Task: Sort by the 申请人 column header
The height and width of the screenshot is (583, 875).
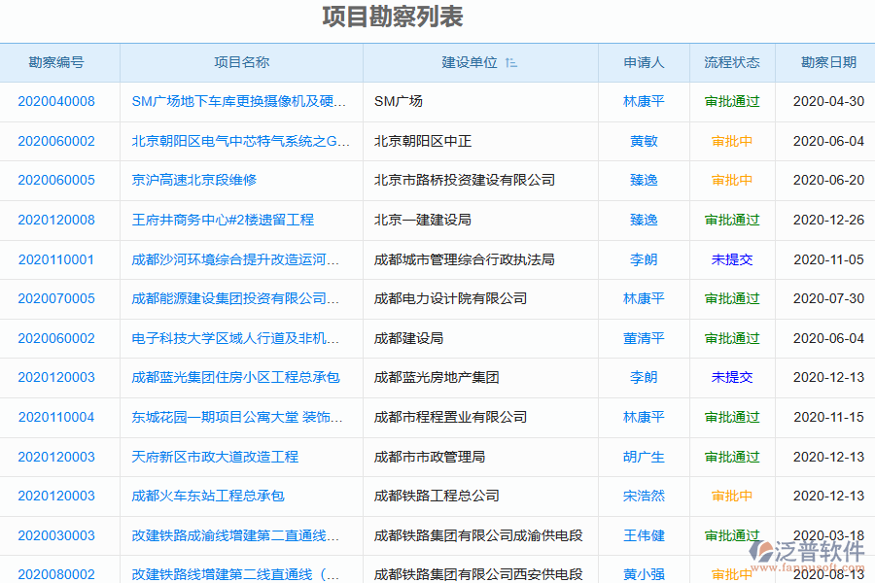Action: click(x=644, y=62)
